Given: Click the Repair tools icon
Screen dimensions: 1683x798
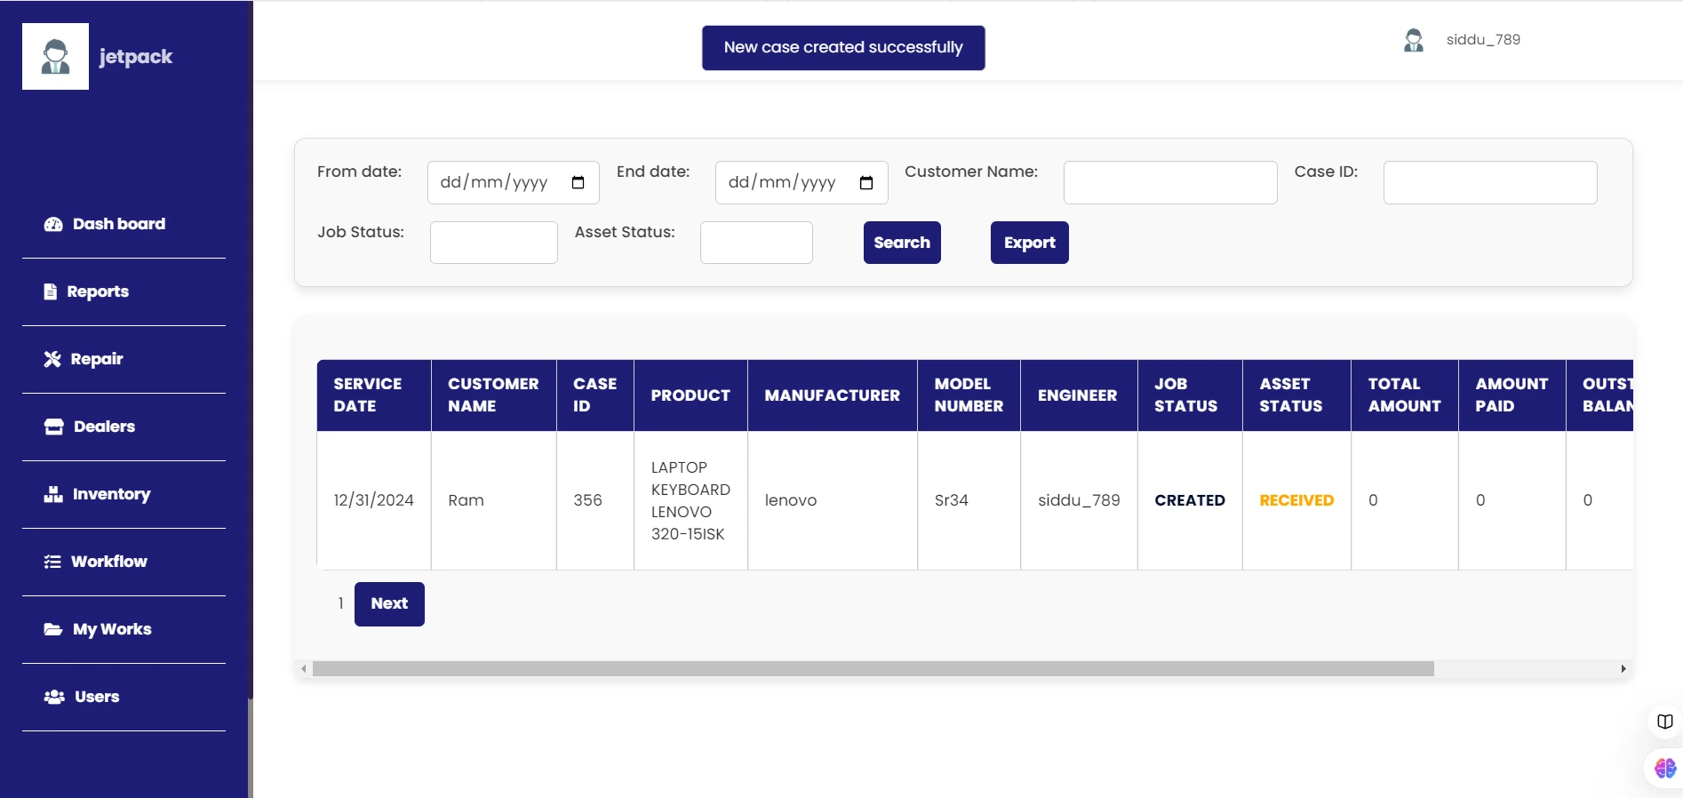Looking at the screenshot, I should click(x=52, y=359).
